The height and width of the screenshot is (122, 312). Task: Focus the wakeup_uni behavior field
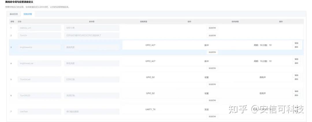39,28
